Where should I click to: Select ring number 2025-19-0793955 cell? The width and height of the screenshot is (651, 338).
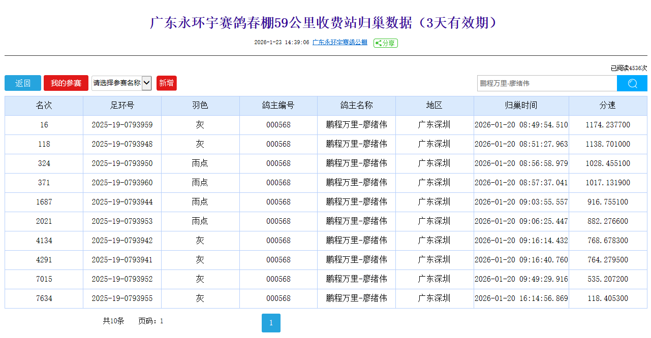coord(122,298)
